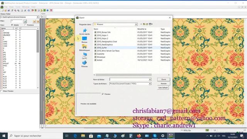247x139 pixels.
Task: Click into the Nom du fichier field
Action: [129, 80]
